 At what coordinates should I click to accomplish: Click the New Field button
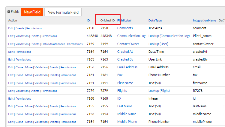point(32,12)
